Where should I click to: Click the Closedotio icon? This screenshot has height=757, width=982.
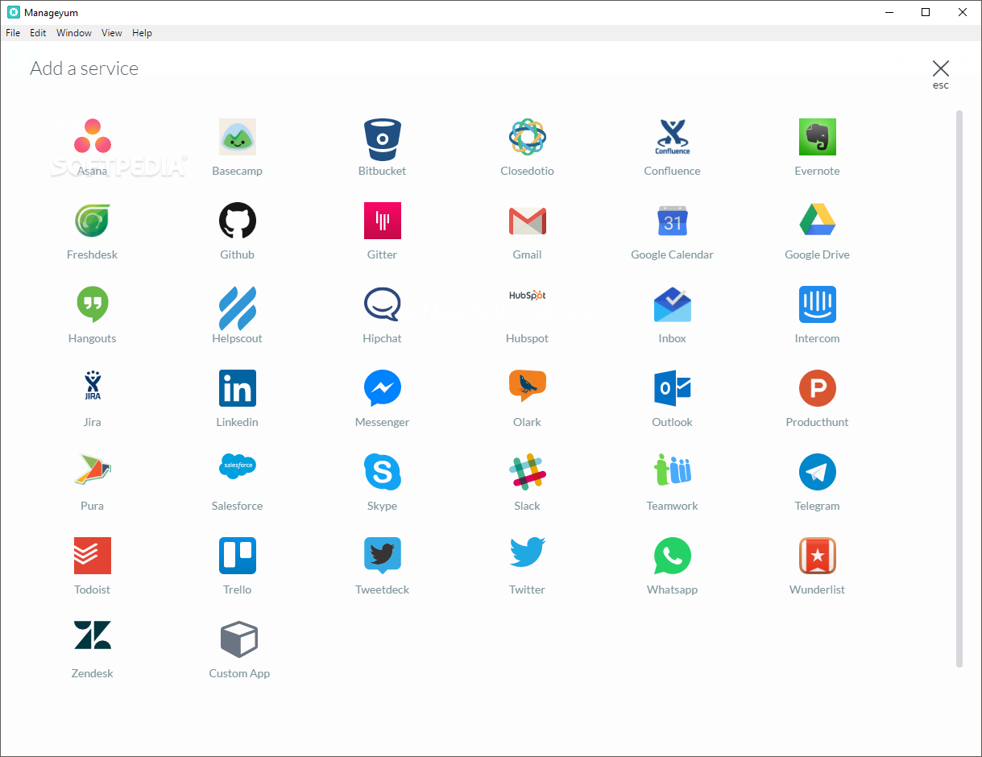coord(528,137)
